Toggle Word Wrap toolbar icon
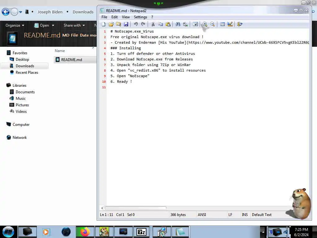This screenshot has width=317, height=238. point(195,24)
